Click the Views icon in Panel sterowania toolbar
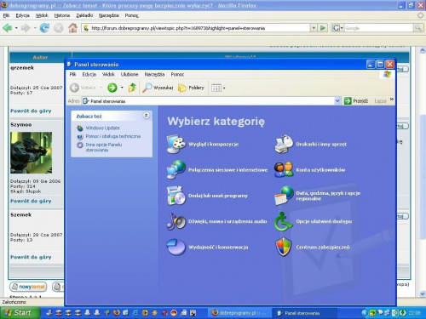The width and height of the screenshot is (426, 319). (x=216, y=88)
